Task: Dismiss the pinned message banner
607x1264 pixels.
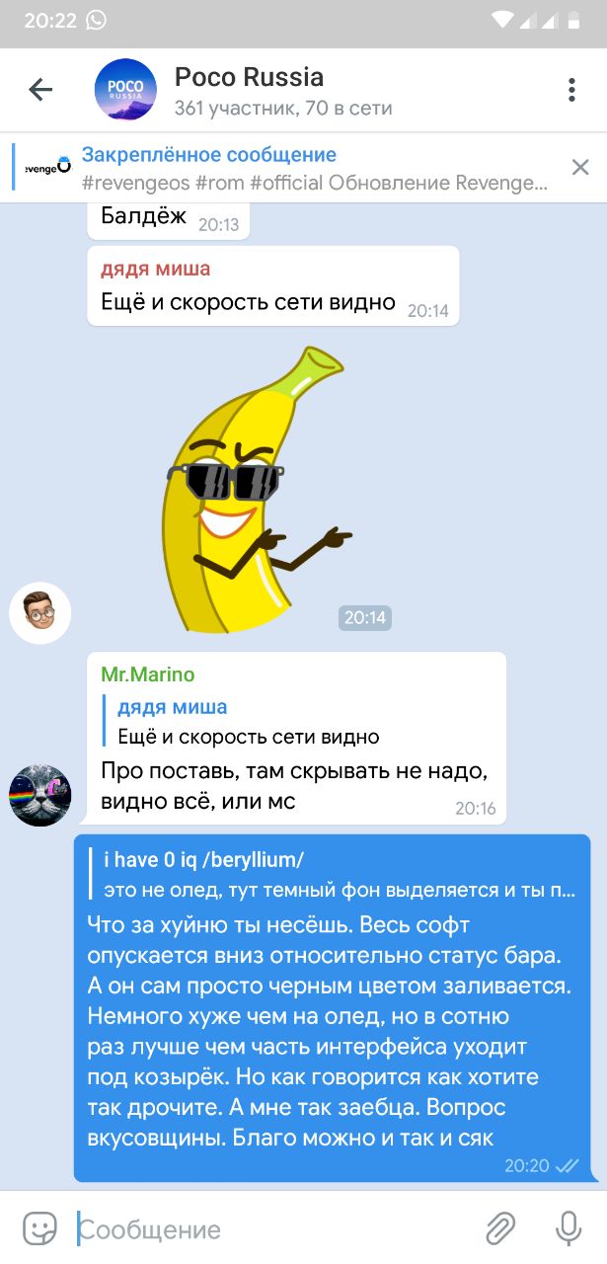Action: (x=580, y=167)
